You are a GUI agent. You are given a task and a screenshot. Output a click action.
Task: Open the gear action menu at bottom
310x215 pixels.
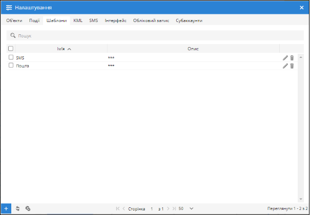[28, 208]
